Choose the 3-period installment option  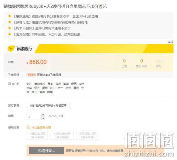37,135
